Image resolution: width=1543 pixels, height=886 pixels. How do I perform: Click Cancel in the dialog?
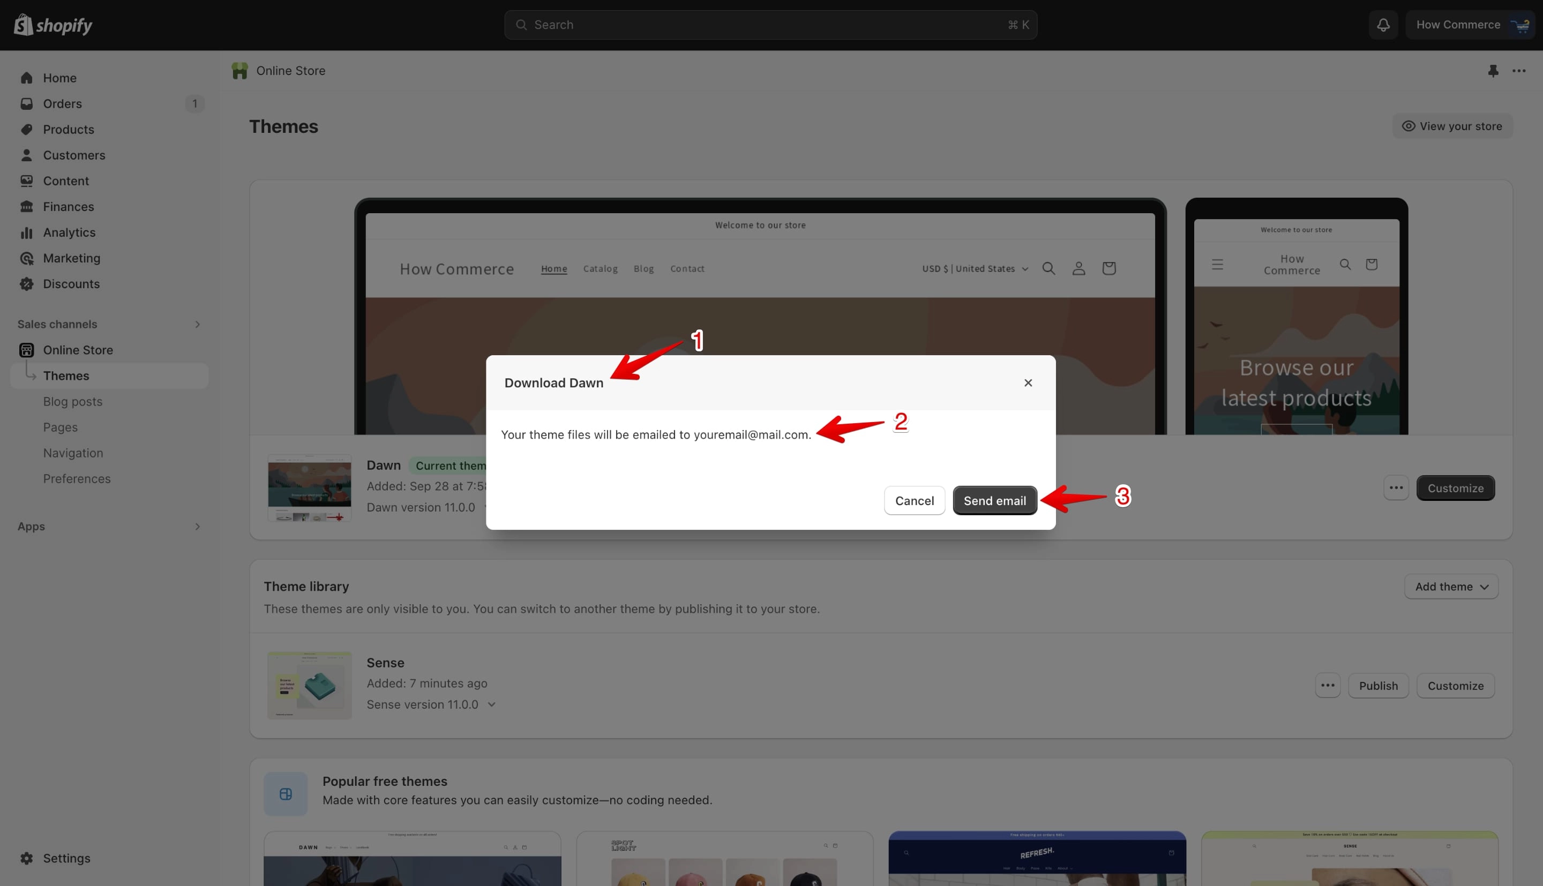(x=915, y=501)
